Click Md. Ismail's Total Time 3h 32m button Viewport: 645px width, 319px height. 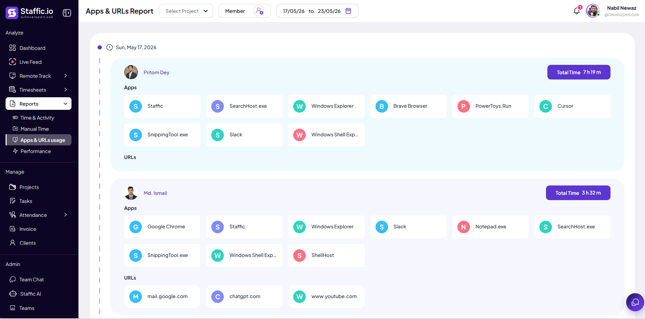pos(578,193)
